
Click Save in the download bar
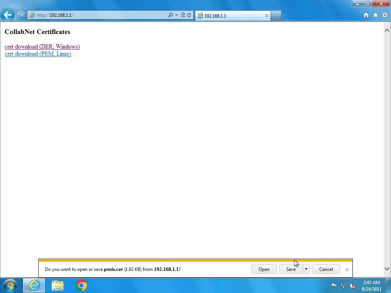point(291,269)
